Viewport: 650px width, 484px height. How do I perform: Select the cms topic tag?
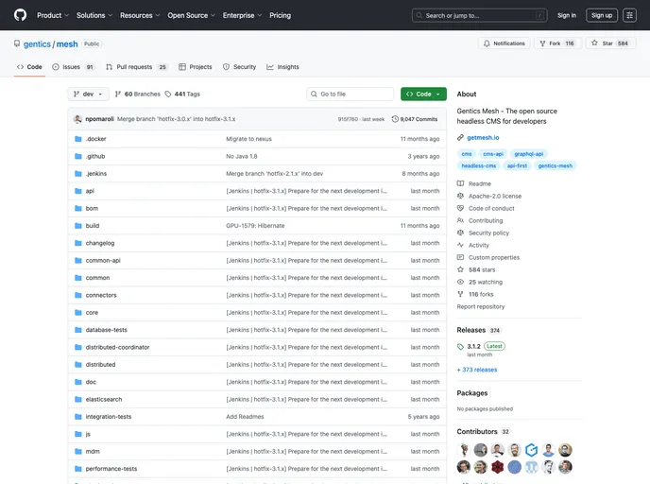pos(467,154)
